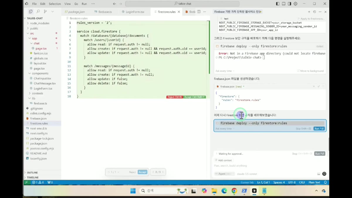This screenshot has height=198, width=352.
Task: Attach an image to chat input
Action: [x=319, y=174]
